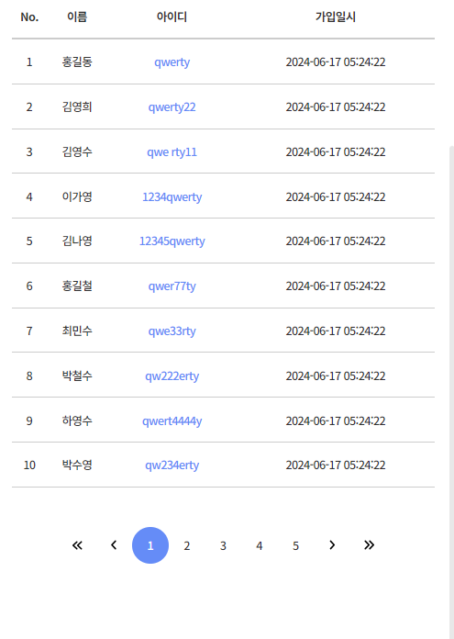This screenshot has width=454, height=639.
Task: Click the previous page arrow
Action: tap(114, 545)
